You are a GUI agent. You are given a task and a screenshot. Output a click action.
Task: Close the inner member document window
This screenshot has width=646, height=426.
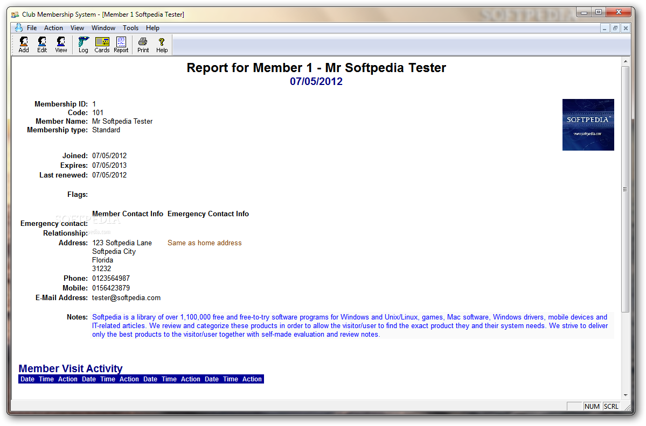[626, 29]
